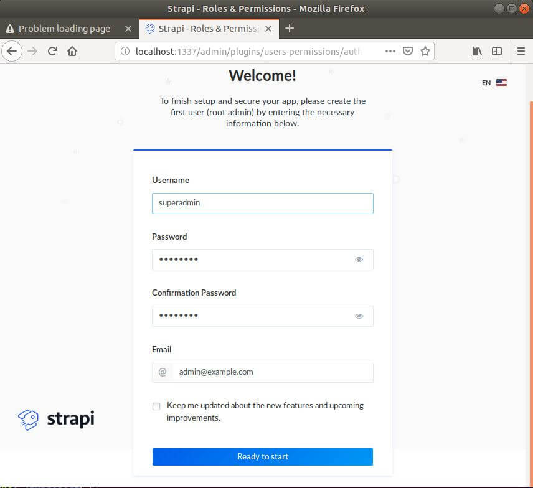Click into the Username input field
The image size is (533, 488).
(x=262, y=203)
